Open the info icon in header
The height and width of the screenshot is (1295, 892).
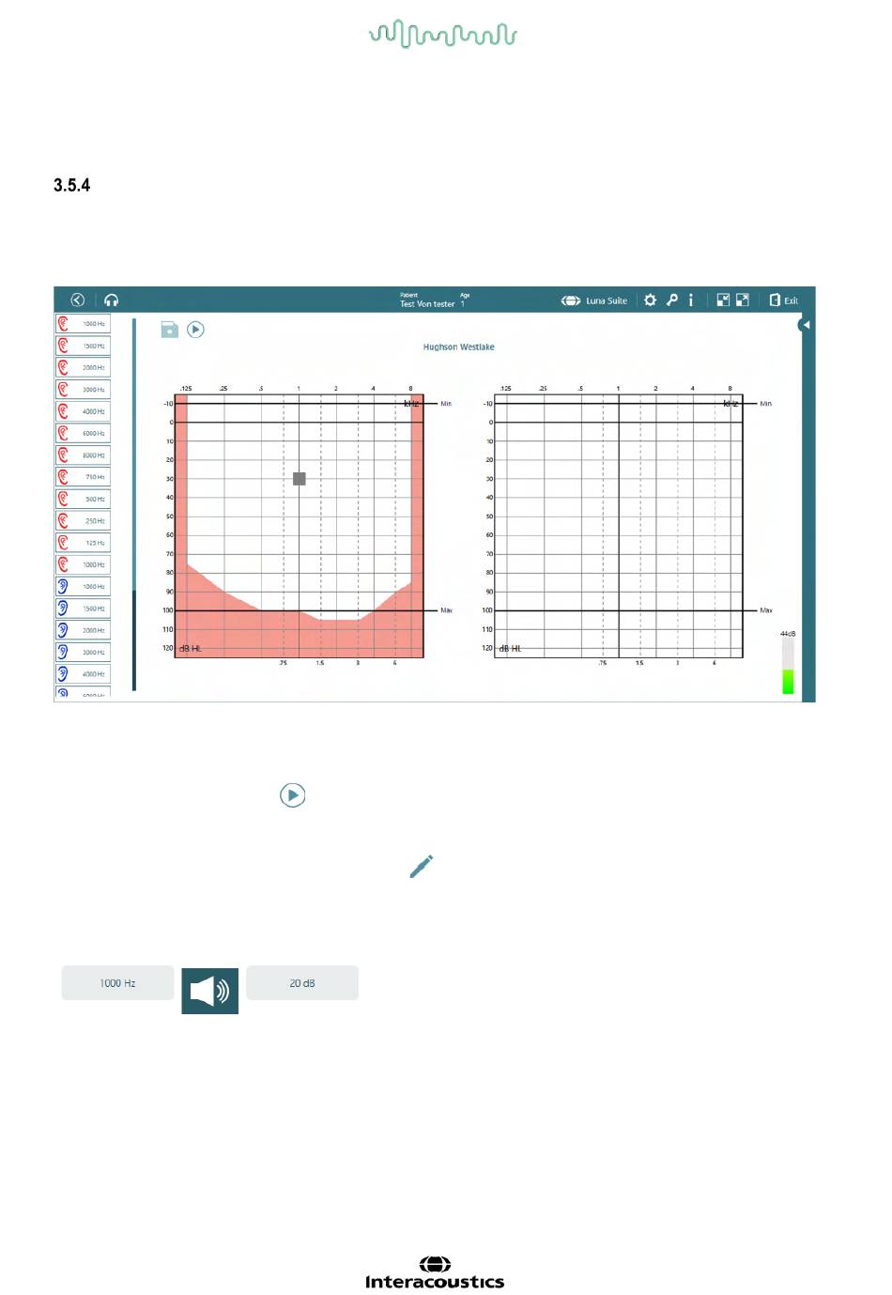pos(691,301)
